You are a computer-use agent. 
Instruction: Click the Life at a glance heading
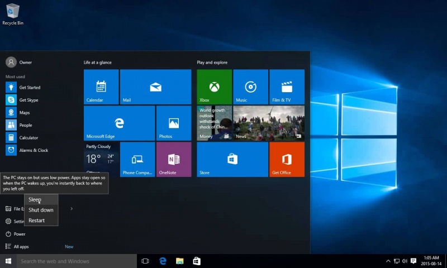97,63
